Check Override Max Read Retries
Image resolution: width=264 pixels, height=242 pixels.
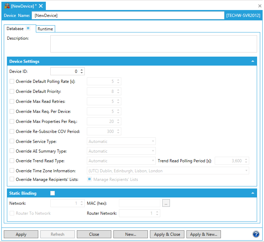click(12, 101)
